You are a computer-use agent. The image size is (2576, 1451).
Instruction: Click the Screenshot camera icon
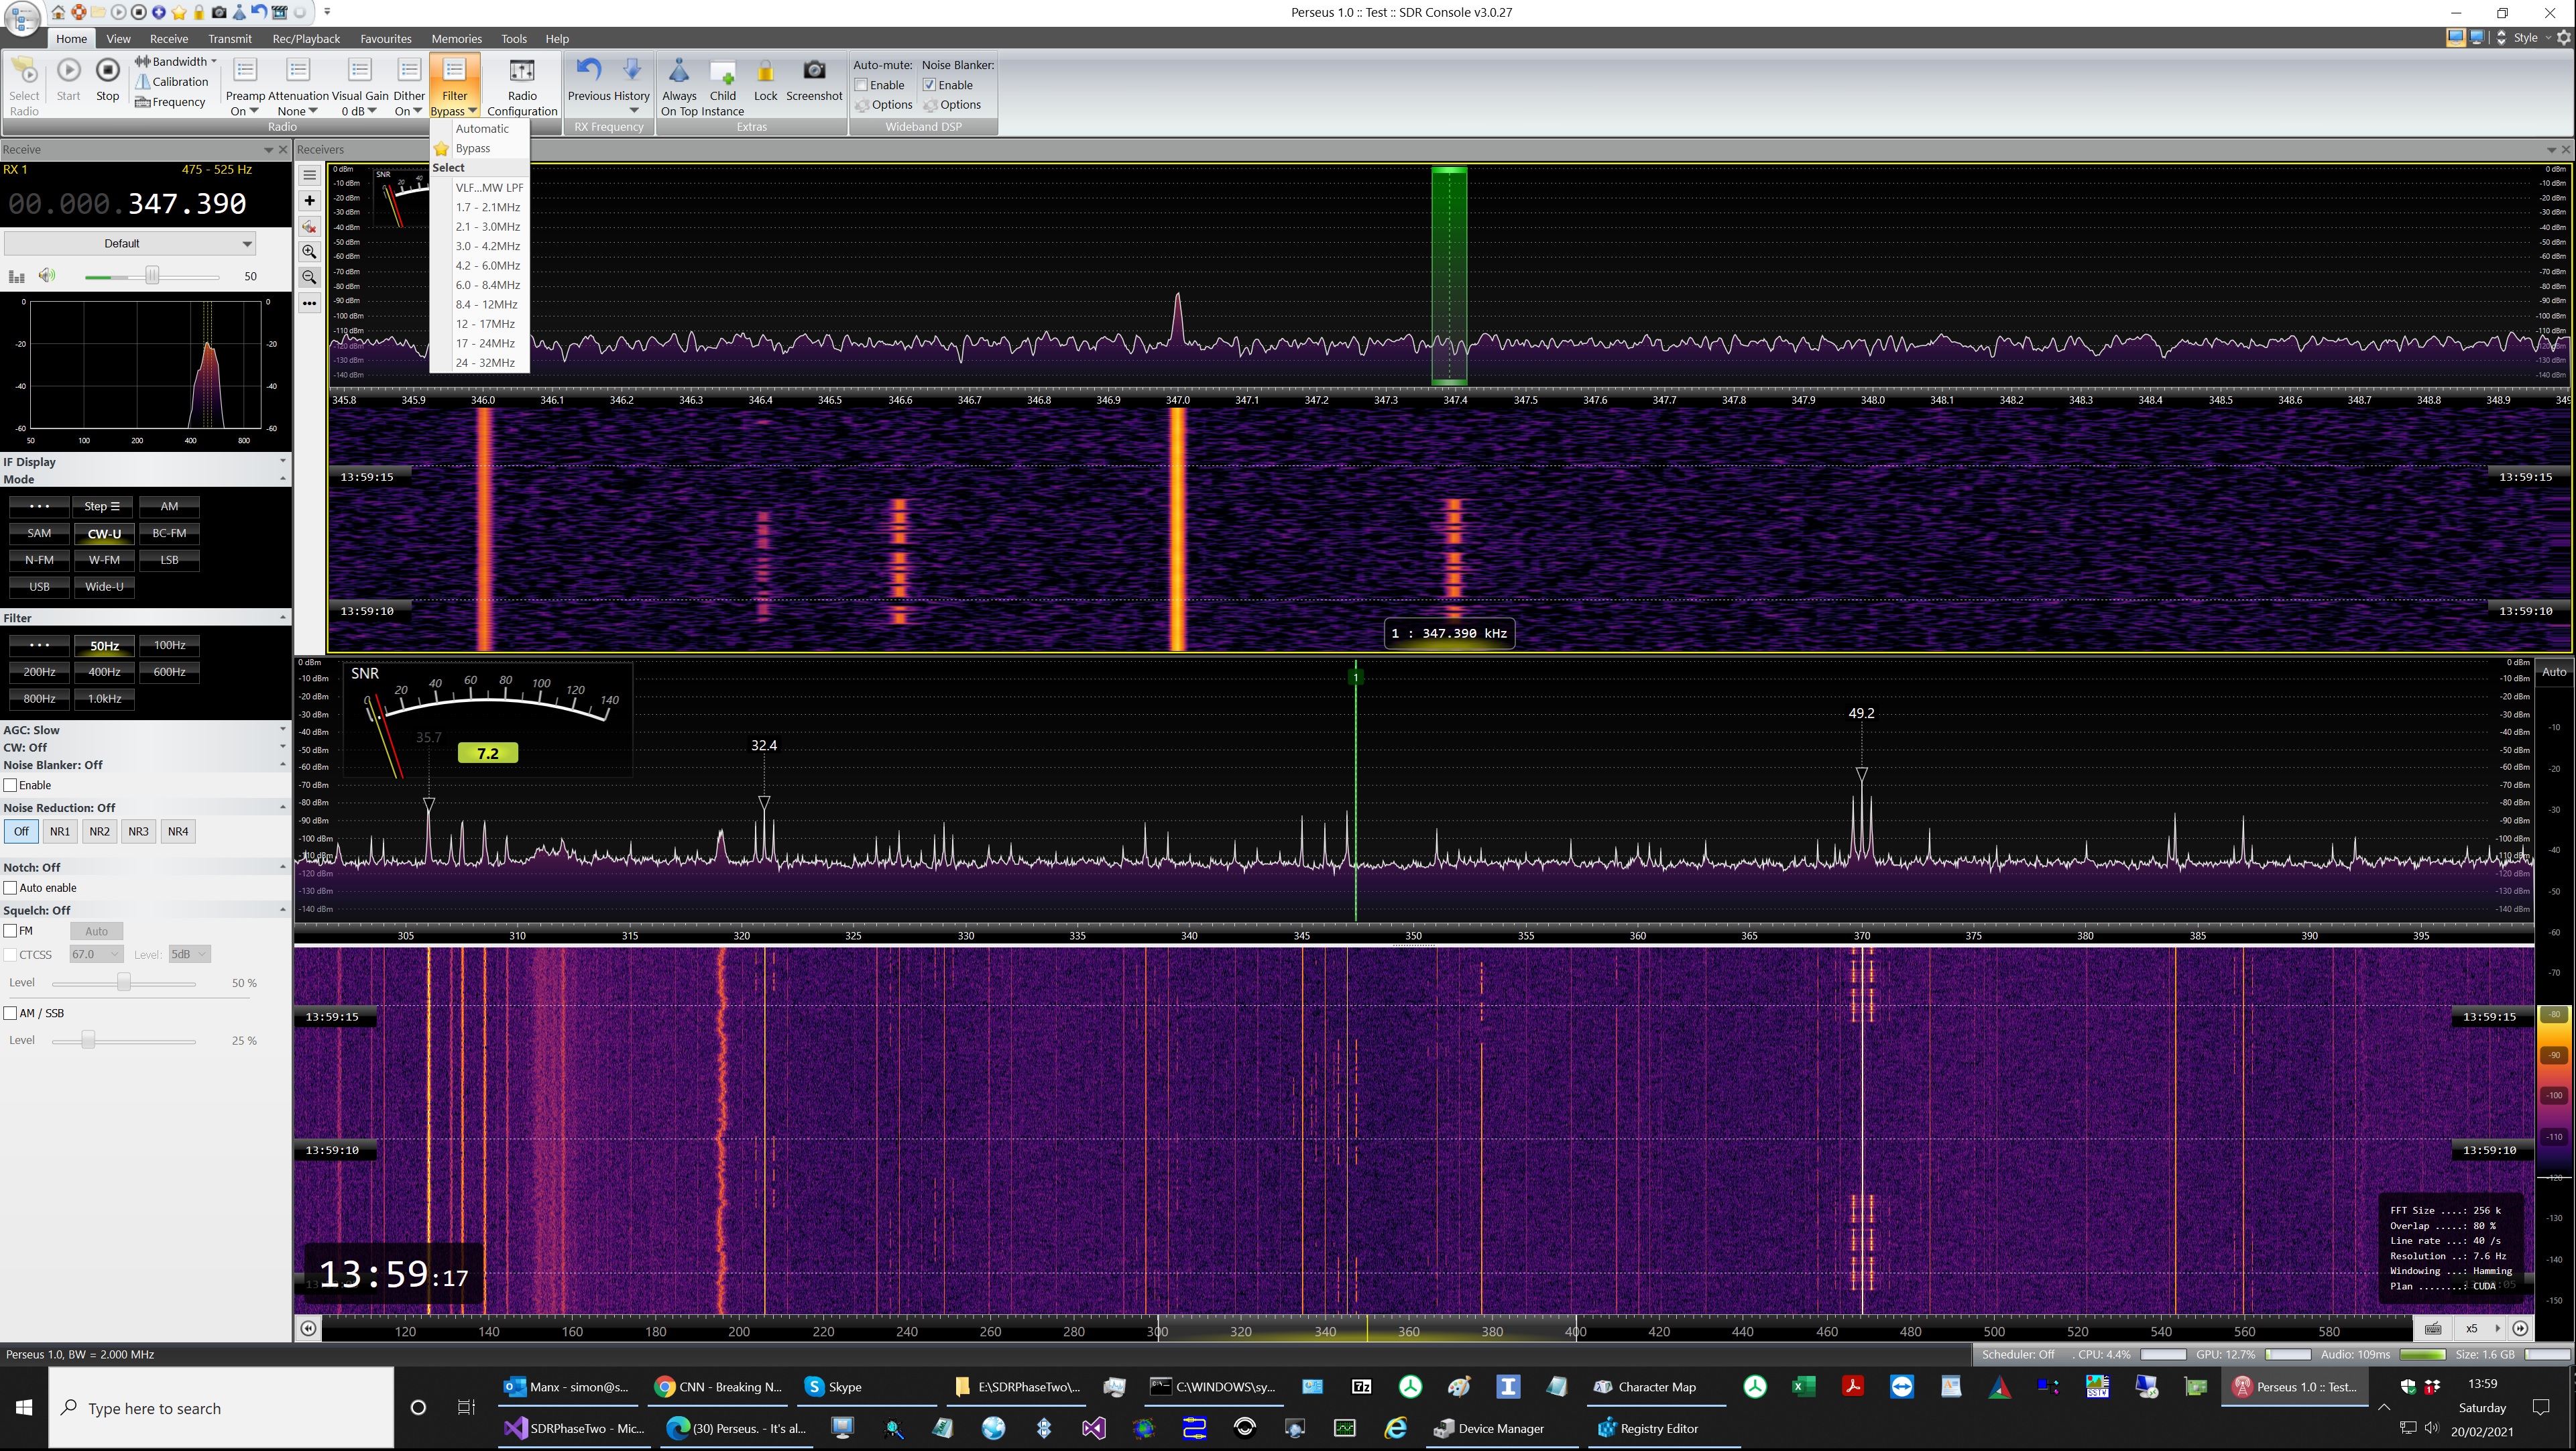tap(814, 71)
